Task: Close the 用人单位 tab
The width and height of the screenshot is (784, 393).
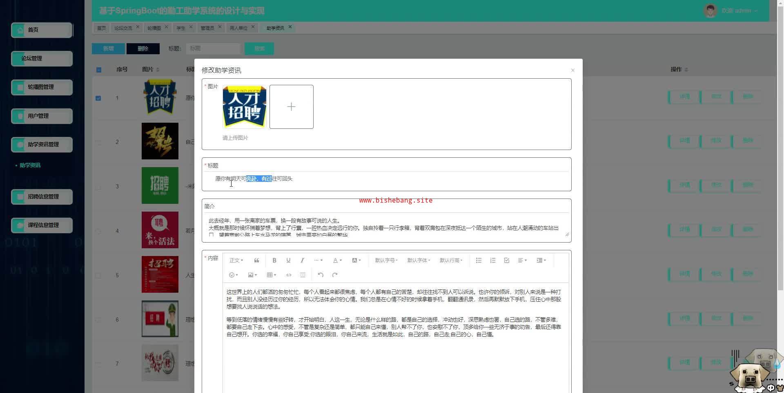Action: [253, 27]
